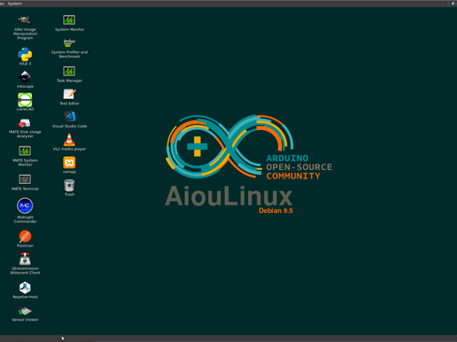Open the VLC media player icon
Viewport: 457px width, 342px height.
point(69,139)
